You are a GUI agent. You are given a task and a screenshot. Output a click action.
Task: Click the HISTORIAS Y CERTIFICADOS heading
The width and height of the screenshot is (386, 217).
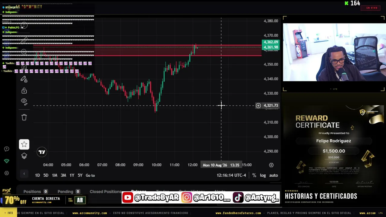[x=321, y=196]
